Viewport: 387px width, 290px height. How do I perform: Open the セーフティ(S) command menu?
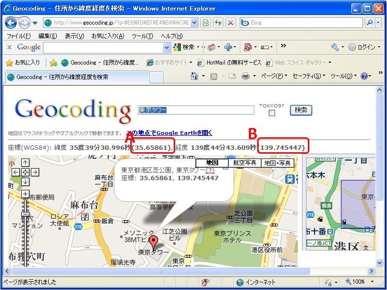pyautogui.click(x=309, y=76)
